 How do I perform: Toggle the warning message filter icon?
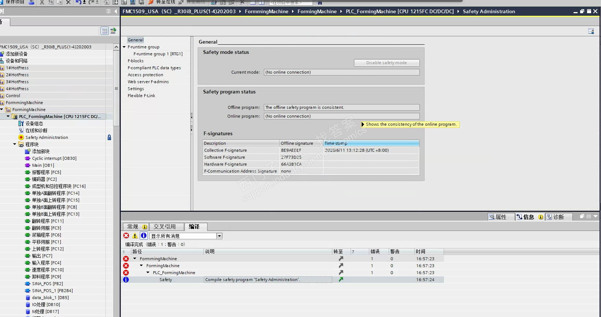click(x=135, y=236)
